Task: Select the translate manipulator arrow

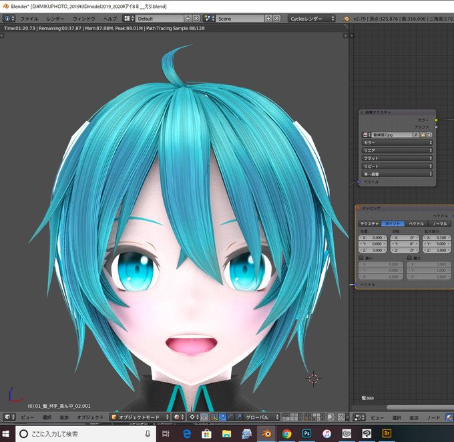Action: [222, 417]
